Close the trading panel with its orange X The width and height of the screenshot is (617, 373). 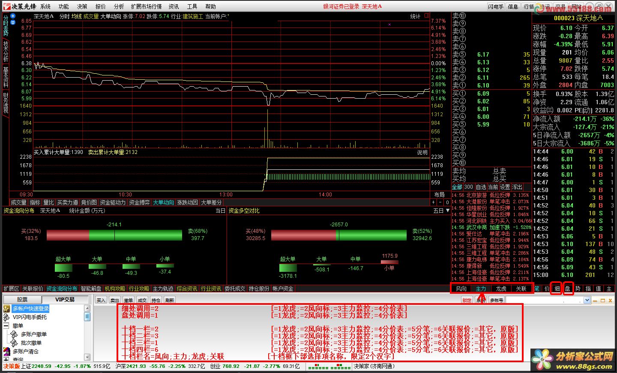pyautogui.click(x=610, y=300)
